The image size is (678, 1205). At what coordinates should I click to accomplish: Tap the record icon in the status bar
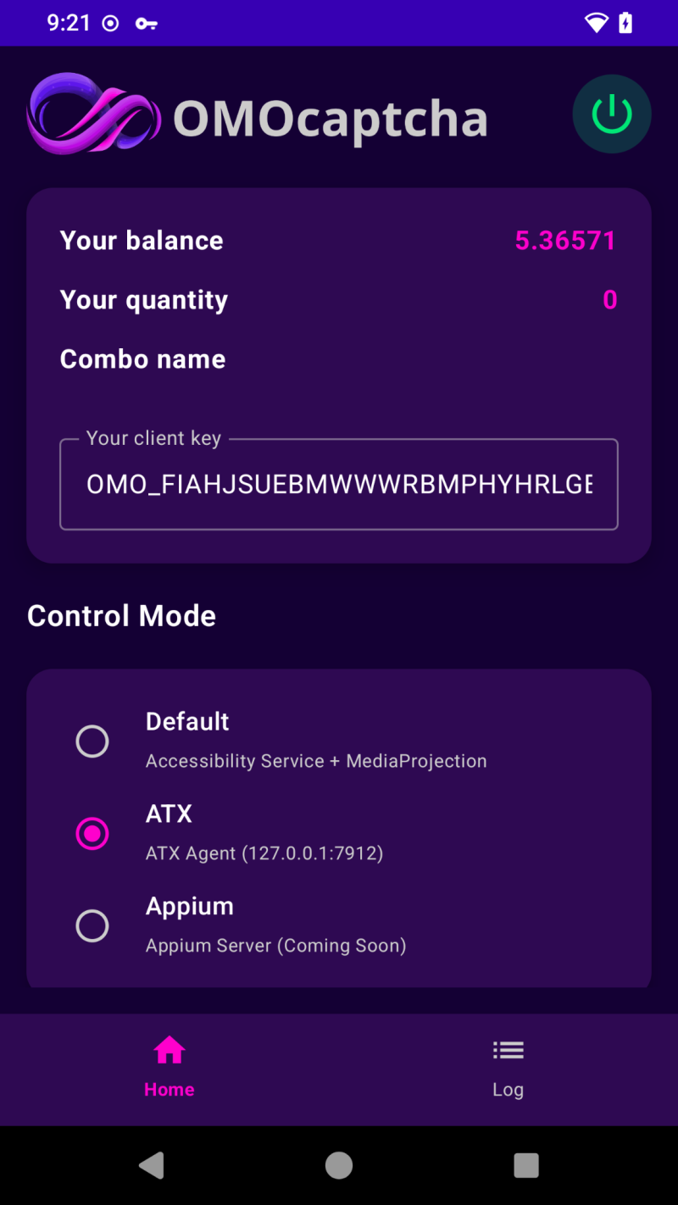[110, 23]
